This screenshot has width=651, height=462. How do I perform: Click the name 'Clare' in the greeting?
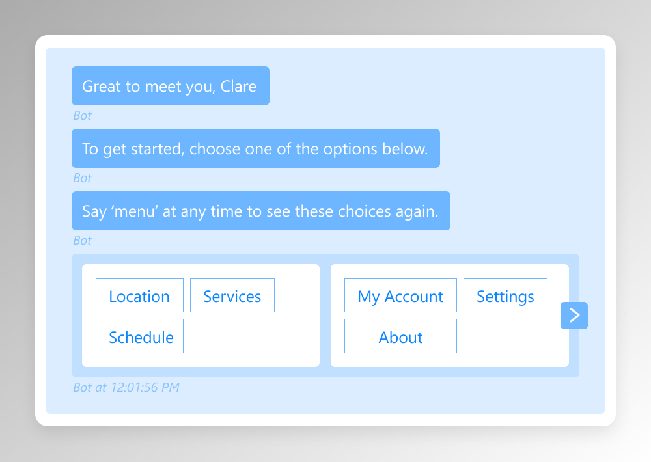238,86
